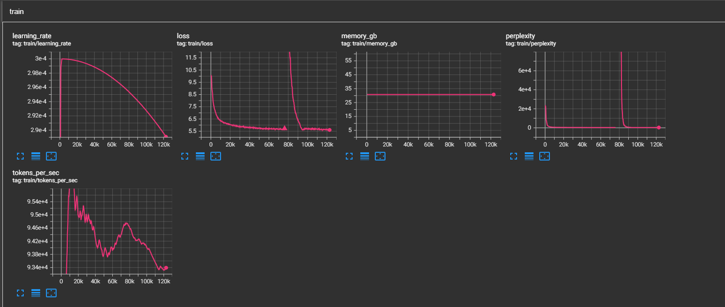The image size is (725, 307).
Task: Expand the maximized perplexity card view
Action: (514, 156)
